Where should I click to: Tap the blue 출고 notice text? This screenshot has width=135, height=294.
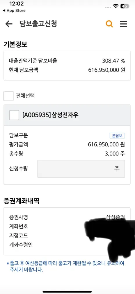[x=65, y=267]
